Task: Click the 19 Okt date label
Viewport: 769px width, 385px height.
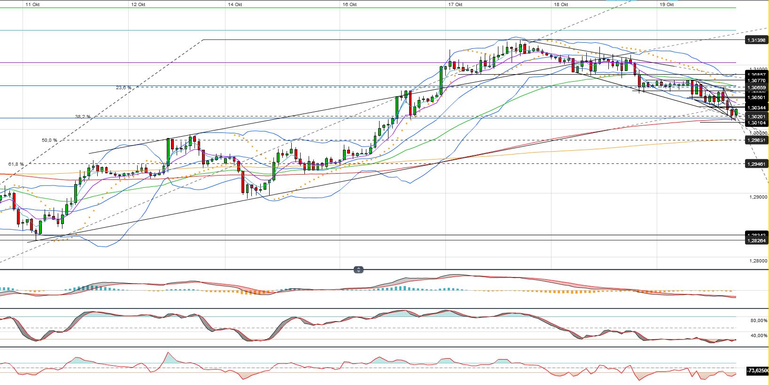Action: (667, 4)
